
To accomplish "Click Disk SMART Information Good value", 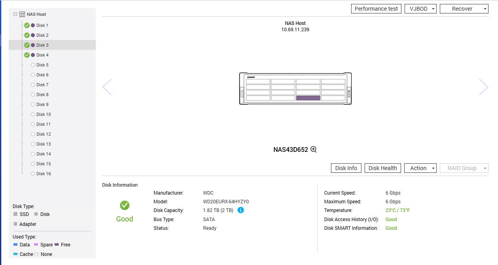I will (391, 228).
